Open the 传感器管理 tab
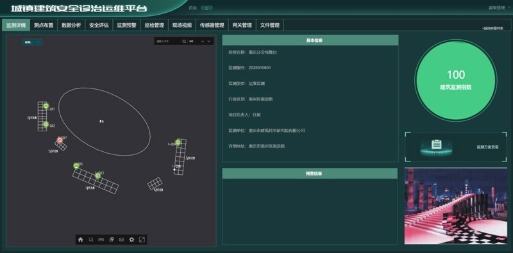The image size is (513, 253). point(212,25)
